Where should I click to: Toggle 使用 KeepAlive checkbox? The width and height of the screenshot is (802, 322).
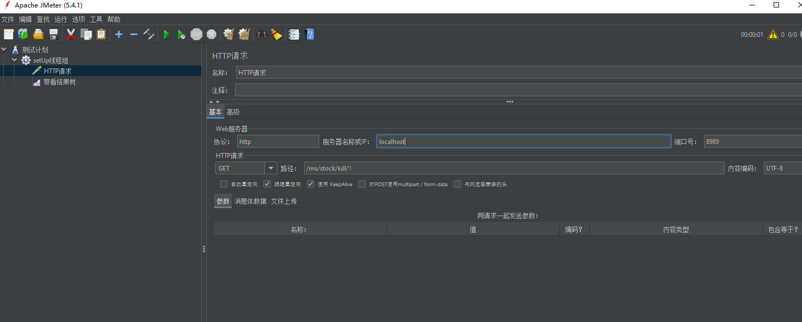[x=311, y=184]
